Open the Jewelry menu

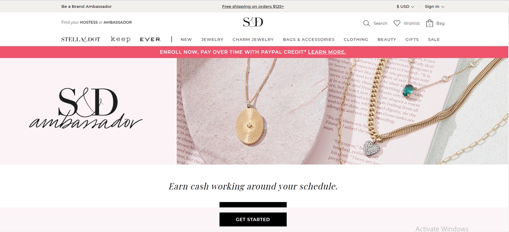pyautogui.click(x=212, y=39)
